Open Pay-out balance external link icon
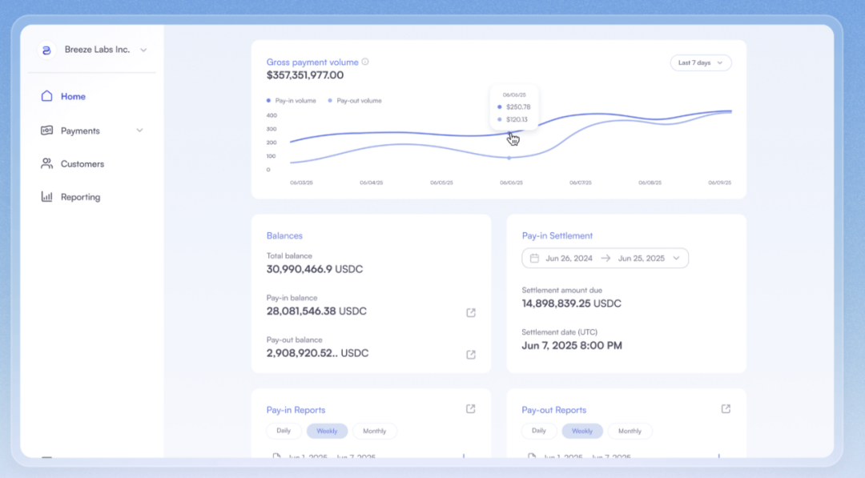 pyautogui.click(x=471, y=355)
